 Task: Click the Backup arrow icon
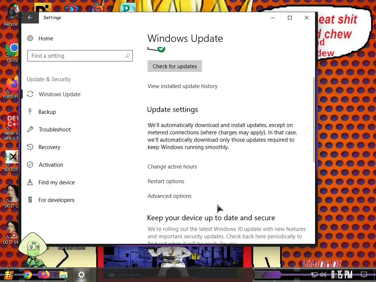[30, 112]
